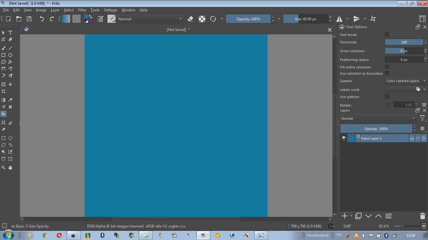Open the Sample Color Labeled Layers dropdown
Viewport: 428px width, 240px height.
pyautogui.click(x=406, y=81)
